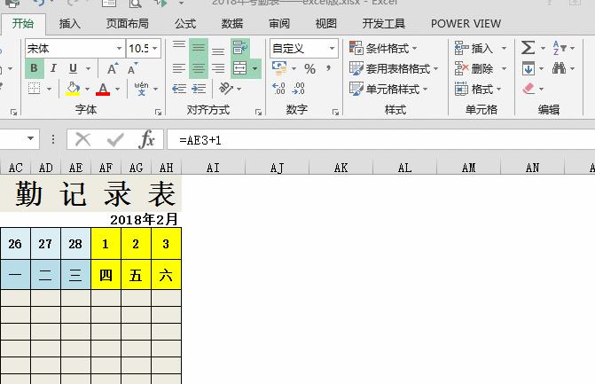Increase font size with large A button

pyautogui.click(x=113, y=68)
